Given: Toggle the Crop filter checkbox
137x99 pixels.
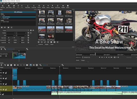Looking at the screenshot, I should (1, 15).
